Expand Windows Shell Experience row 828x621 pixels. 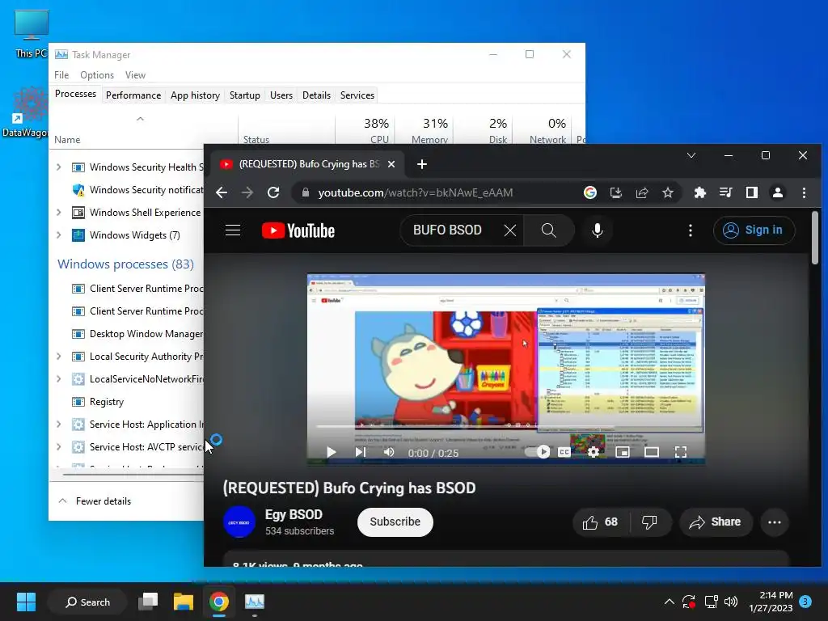coord(58,213)
